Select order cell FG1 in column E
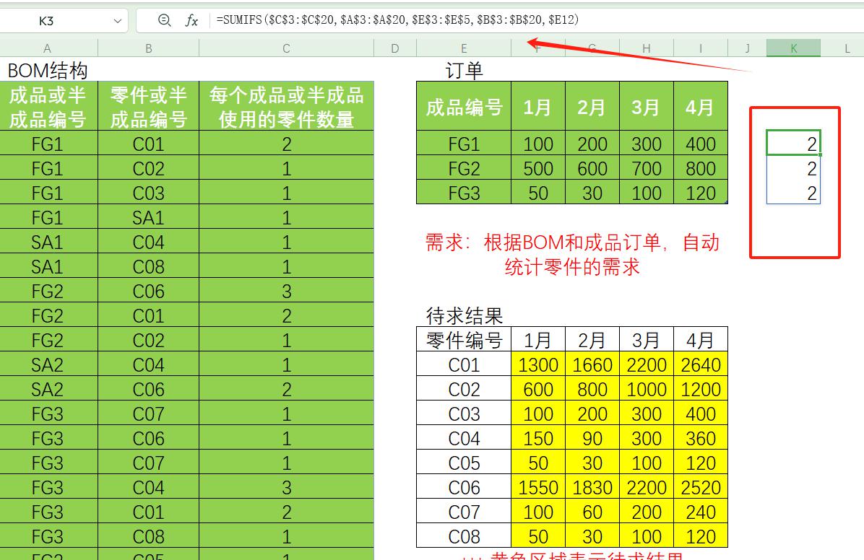 (464, 144)
